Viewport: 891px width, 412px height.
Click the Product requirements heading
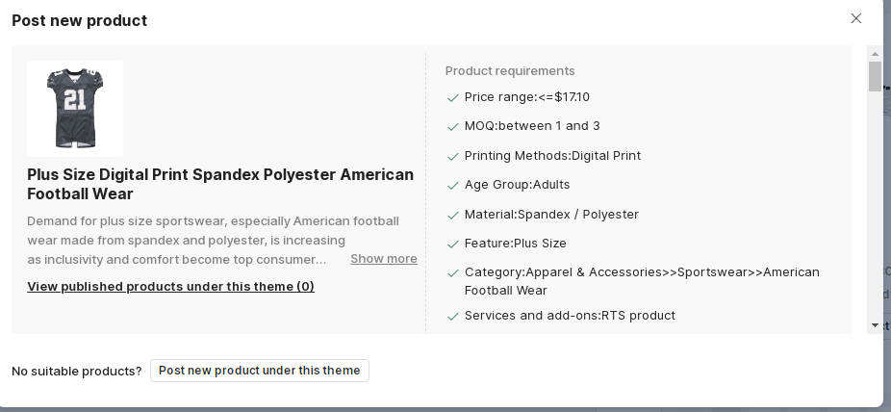coord(510,71)
